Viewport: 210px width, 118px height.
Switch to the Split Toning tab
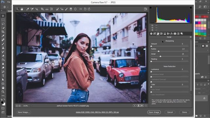[x=165, y=34]
